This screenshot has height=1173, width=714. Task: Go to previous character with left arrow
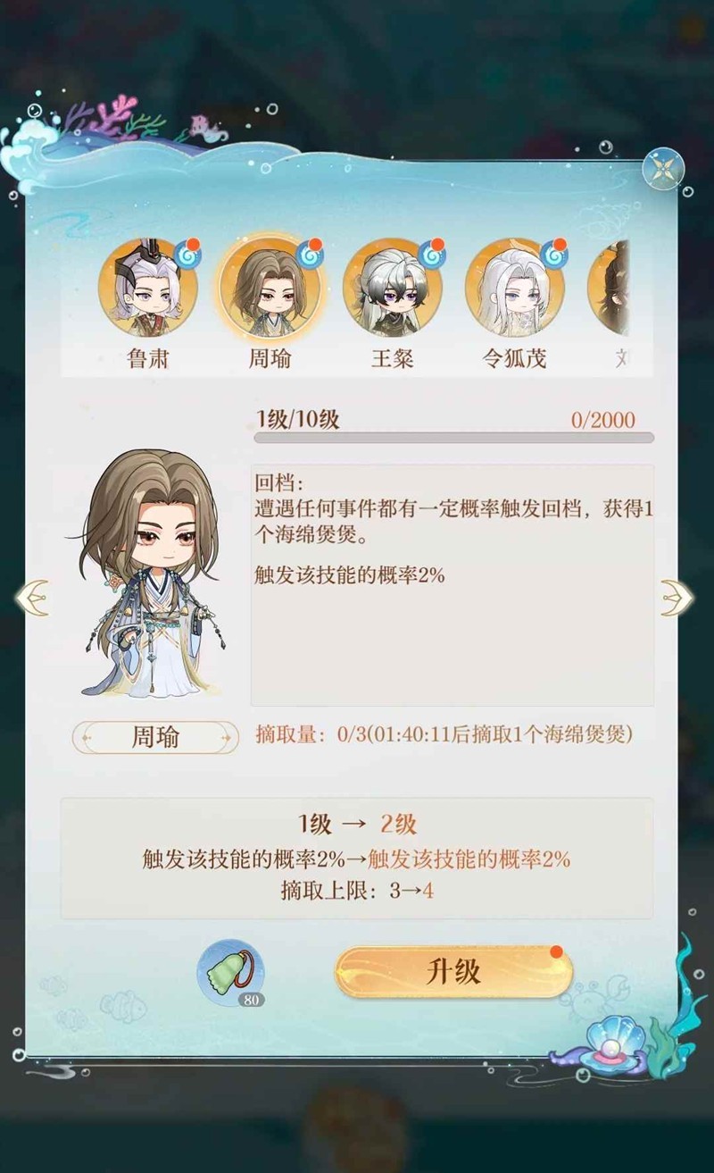pyautogui.click(x=32, y=598)
